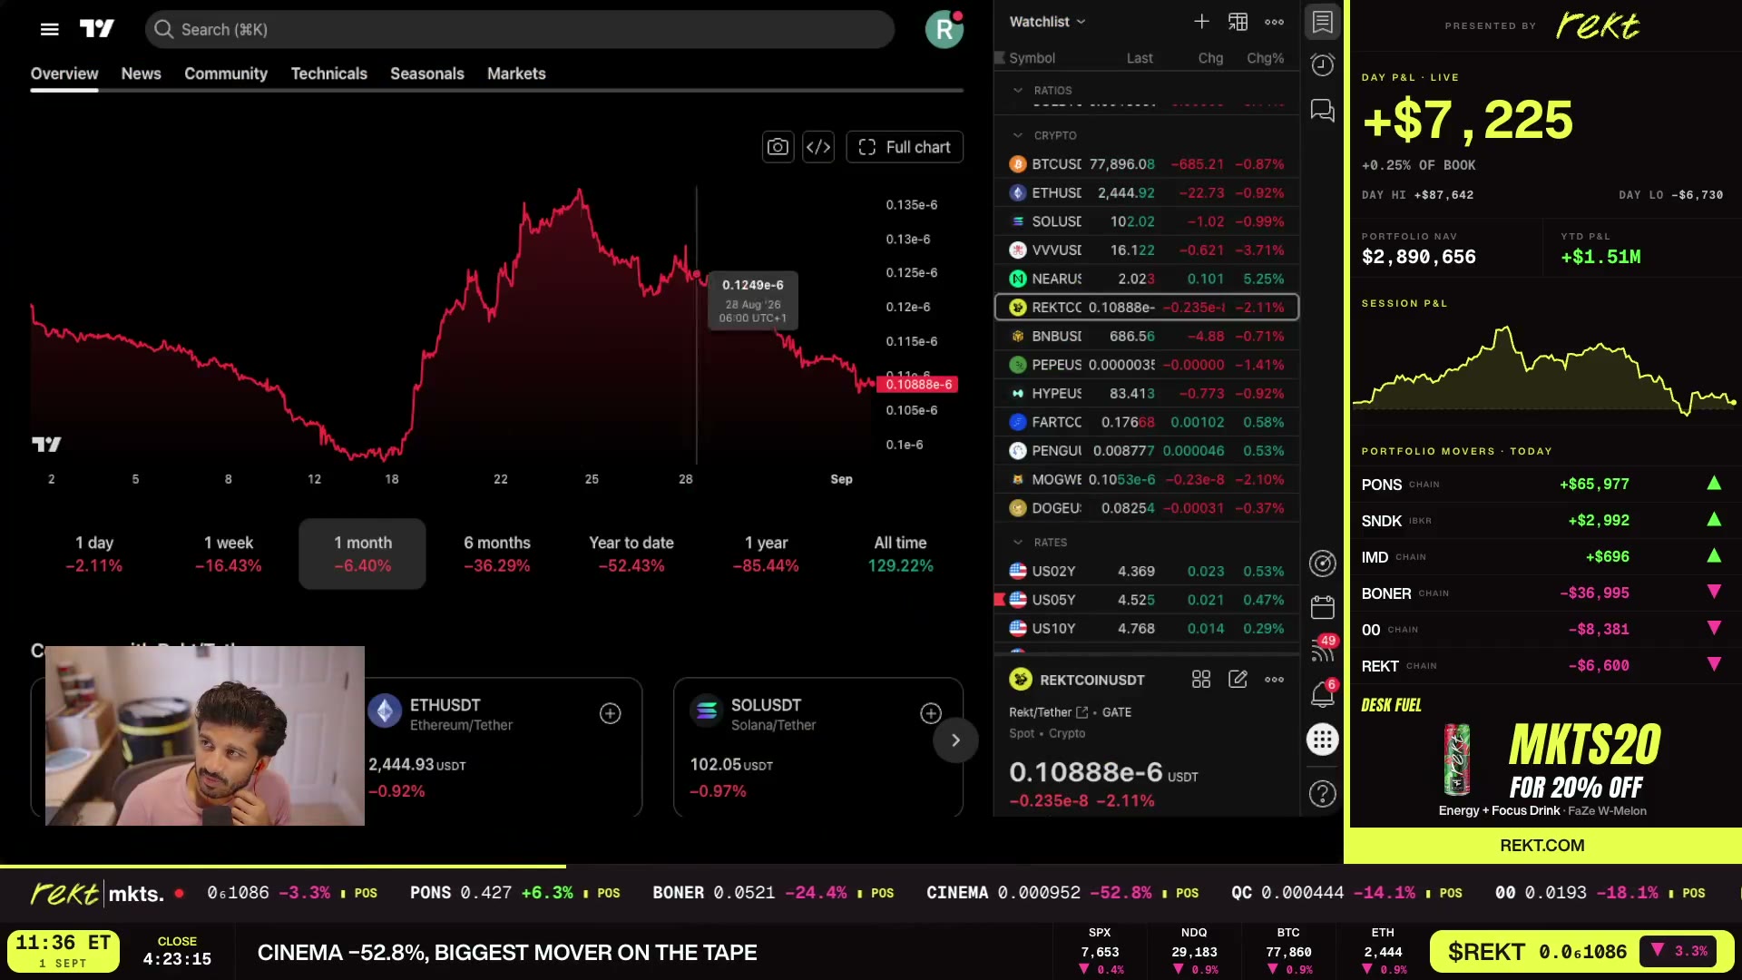The height and width of the screenshot is (980, 1742).
Task: Add SOLUSDT using its plus circle
Action: tap(931, 714)
